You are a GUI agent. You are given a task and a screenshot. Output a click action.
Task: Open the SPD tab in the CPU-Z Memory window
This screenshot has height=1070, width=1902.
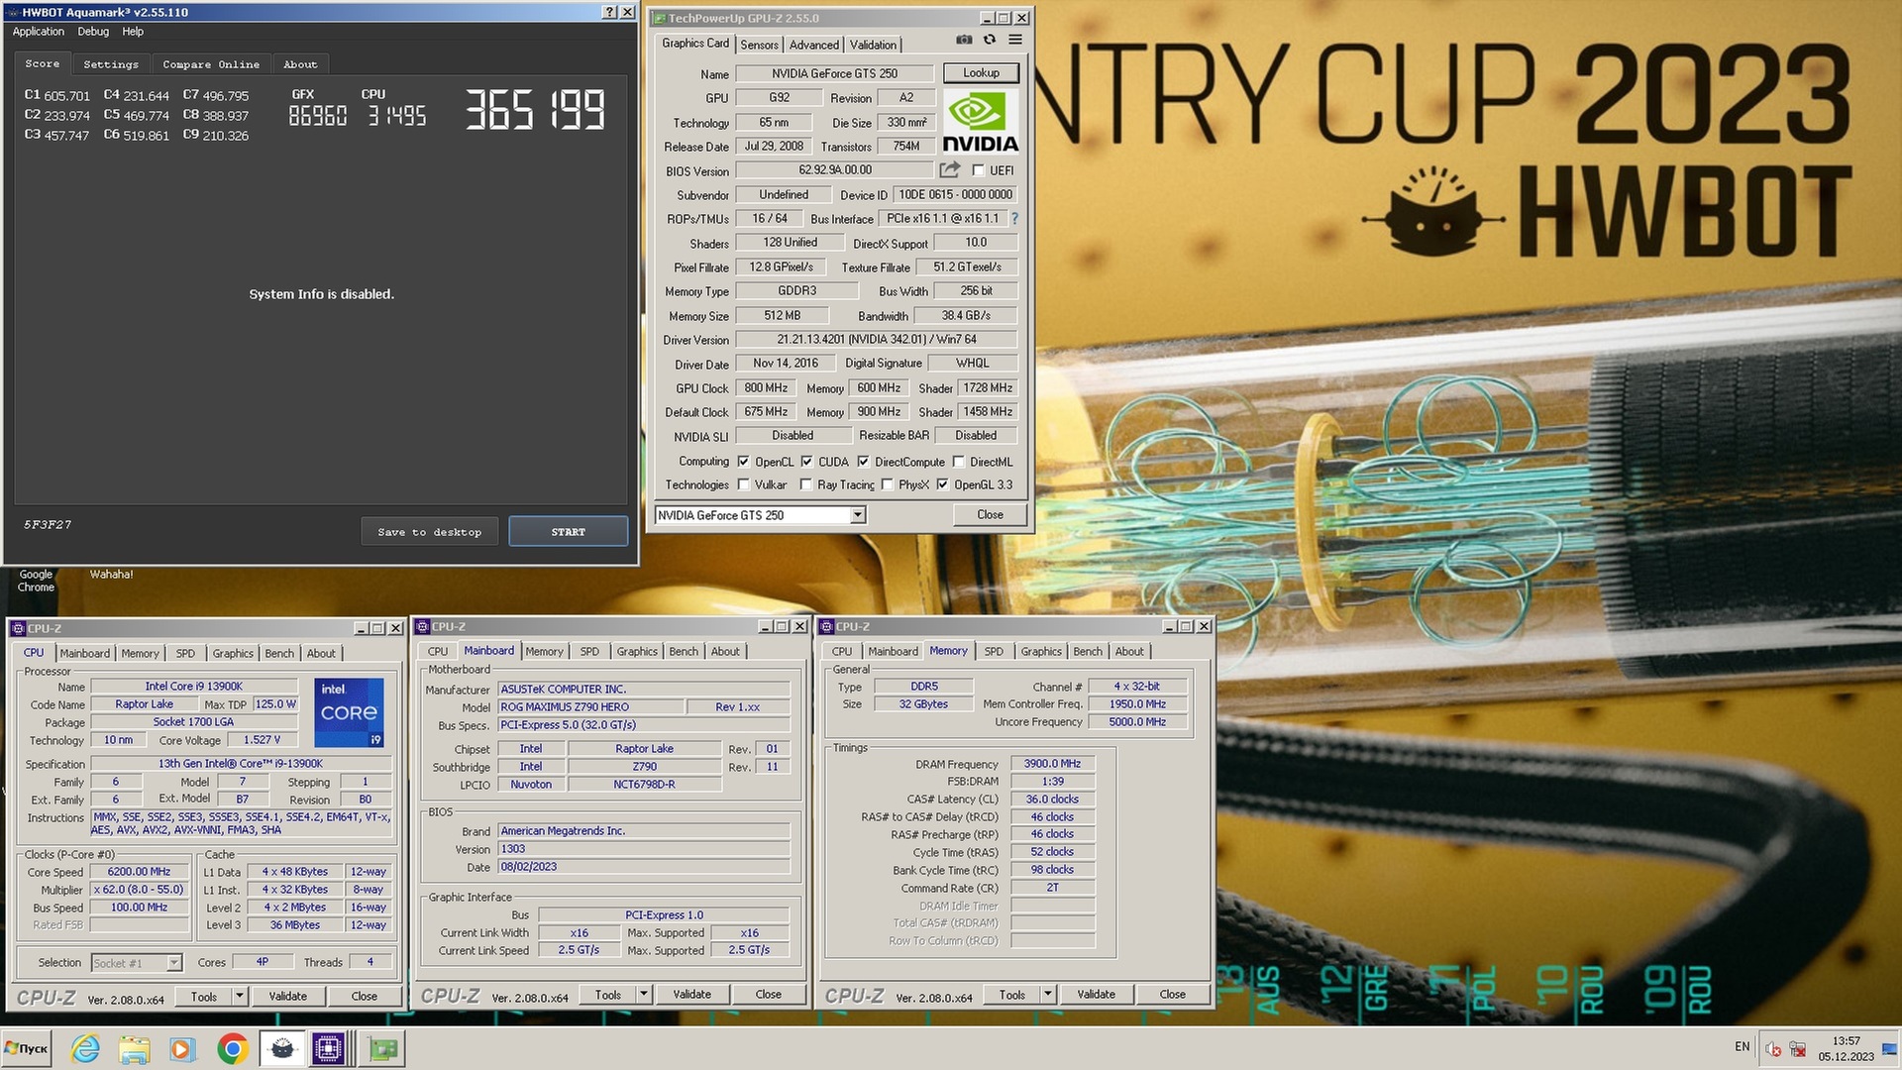(x=994, y=651)
